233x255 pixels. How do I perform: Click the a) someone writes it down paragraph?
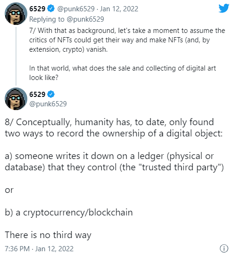point(114,161)
